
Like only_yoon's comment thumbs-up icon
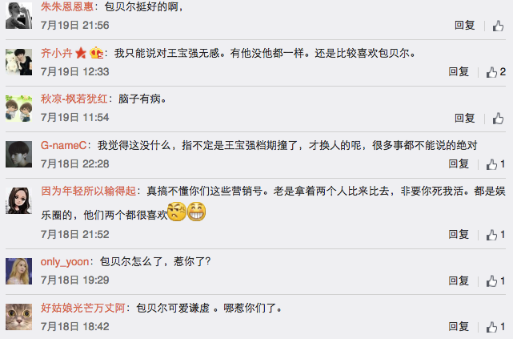[491, 281]
